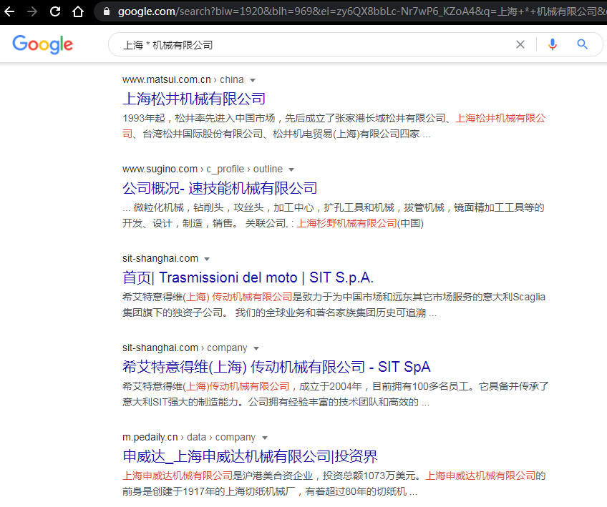Viewport: 607px width, 507px height.
Task: Open the Google logo homepage
Action: (43, 44)
